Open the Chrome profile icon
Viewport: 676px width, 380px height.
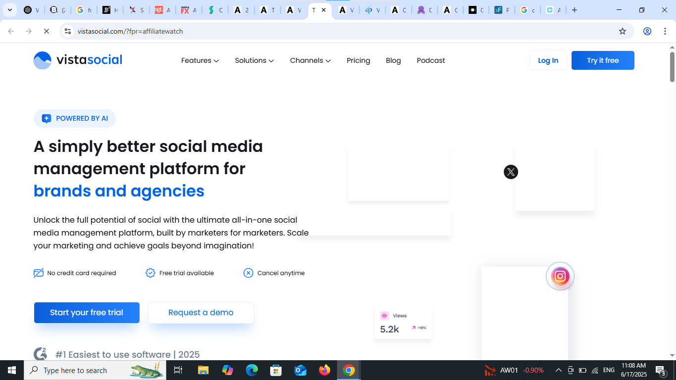(x=647, y=31)
